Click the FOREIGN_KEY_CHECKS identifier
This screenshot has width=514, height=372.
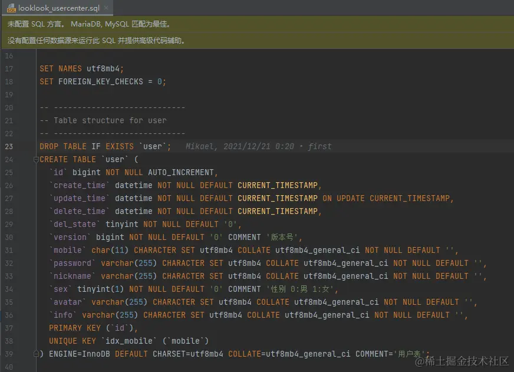pyautogui.click(x=101, y=81)
